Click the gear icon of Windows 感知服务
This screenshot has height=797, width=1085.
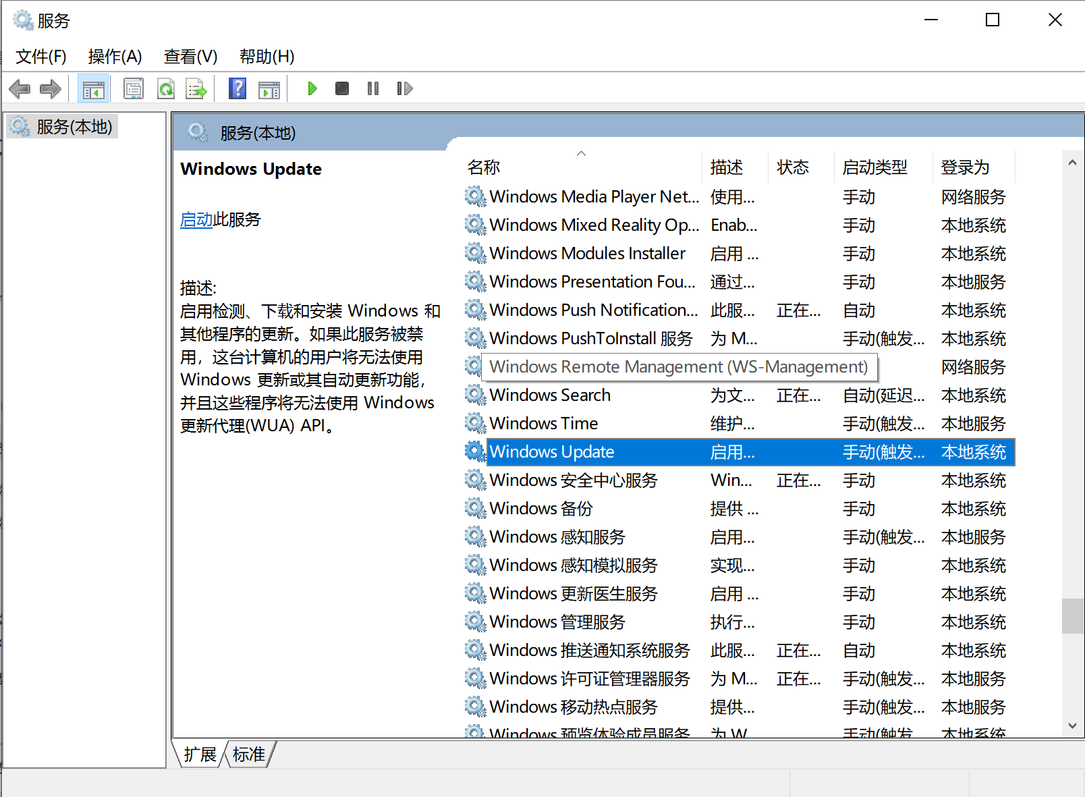click(476, 537)
